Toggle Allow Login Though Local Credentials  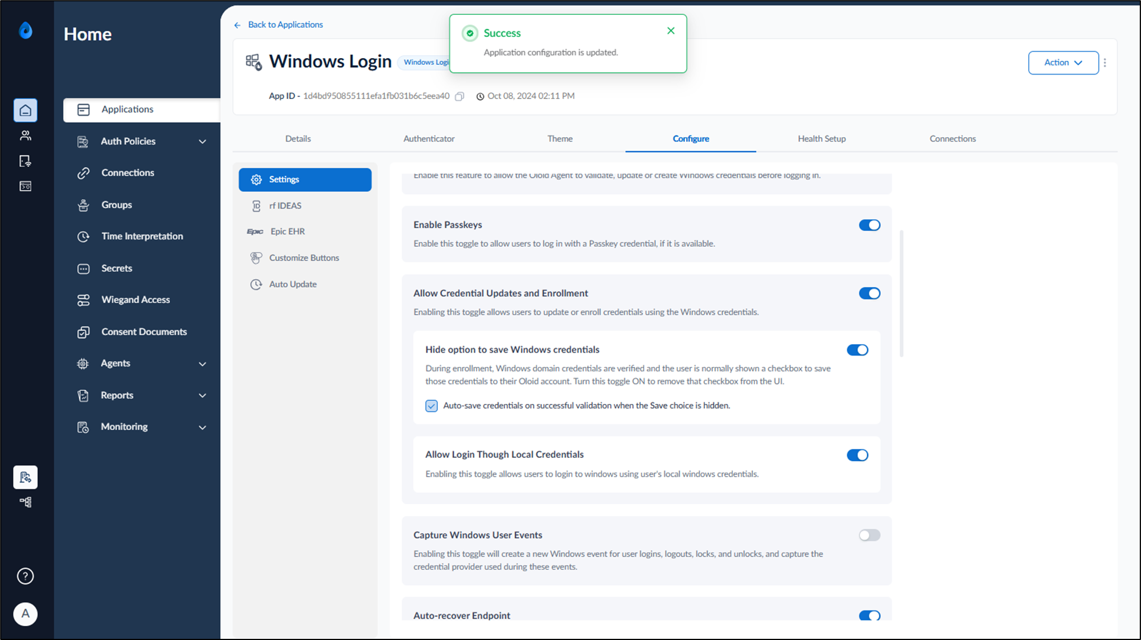857,455
